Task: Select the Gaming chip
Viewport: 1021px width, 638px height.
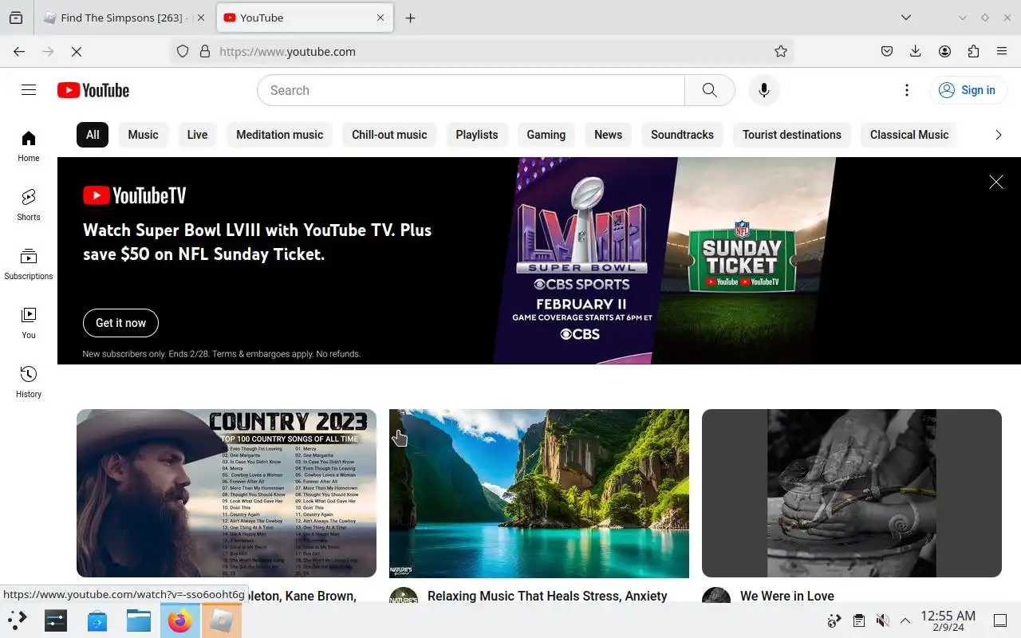Action: point(546,135)
